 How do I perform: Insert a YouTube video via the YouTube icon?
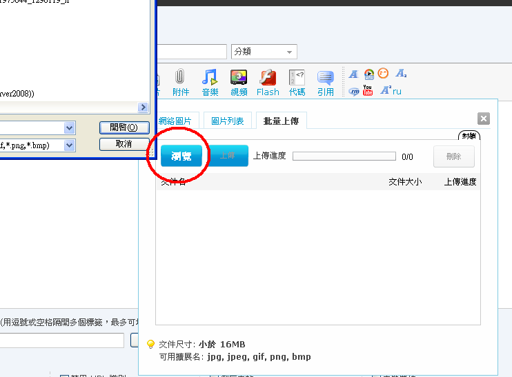point(368,90)
